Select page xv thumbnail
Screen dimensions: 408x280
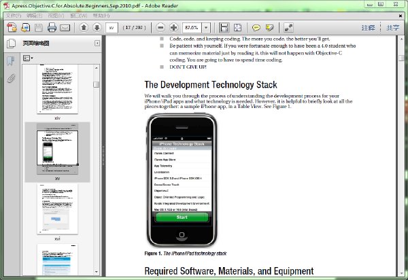57,149
